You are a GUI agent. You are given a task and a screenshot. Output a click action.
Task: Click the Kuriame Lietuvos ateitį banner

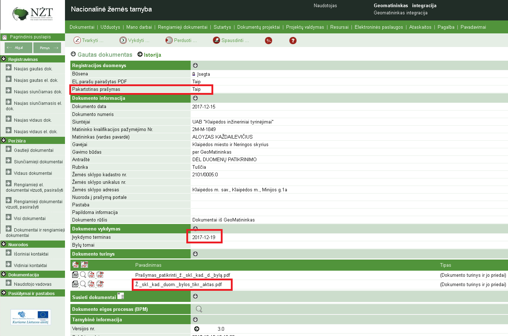31,317
